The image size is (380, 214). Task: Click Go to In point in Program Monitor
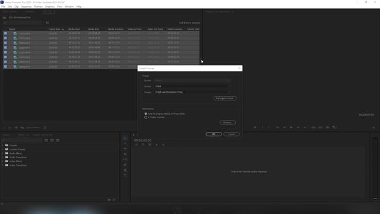[x=277, y=127]
